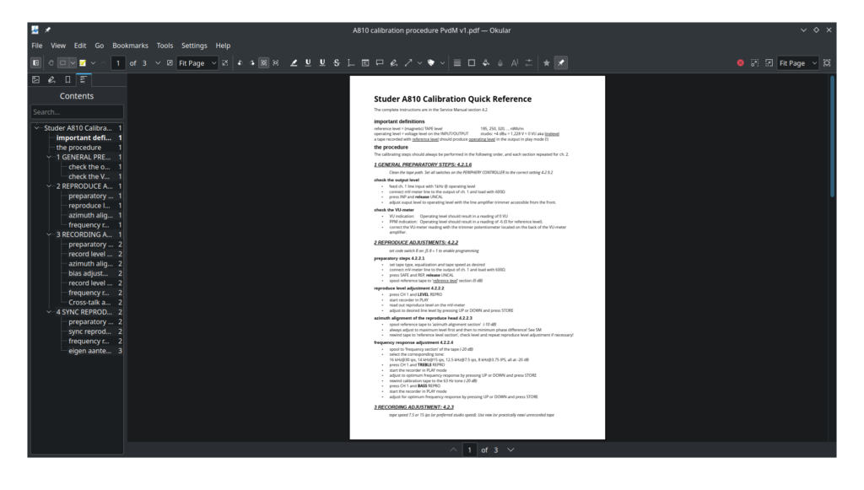This screenshot has width=864, height=490.
Task: Open the Edit menu
Action: pos(80,46)
